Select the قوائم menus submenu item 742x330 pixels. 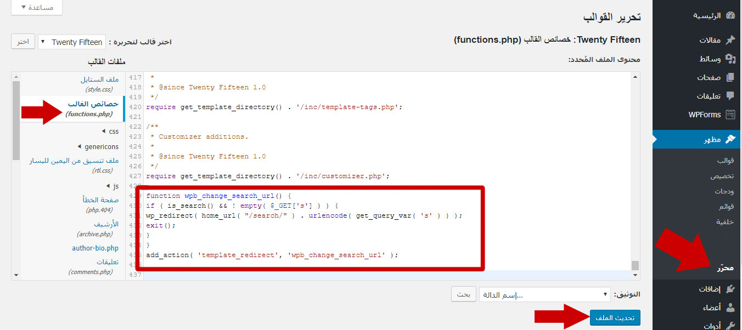727,207
